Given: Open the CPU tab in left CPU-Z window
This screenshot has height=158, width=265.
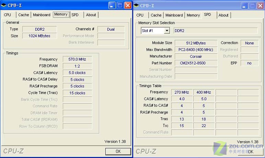Looking at the screenshot, I should (8, 15).
